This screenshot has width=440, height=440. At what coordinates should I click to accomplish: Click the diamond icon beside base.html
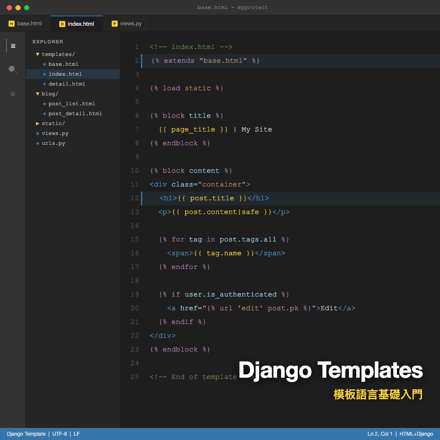(x=44, y=64)
